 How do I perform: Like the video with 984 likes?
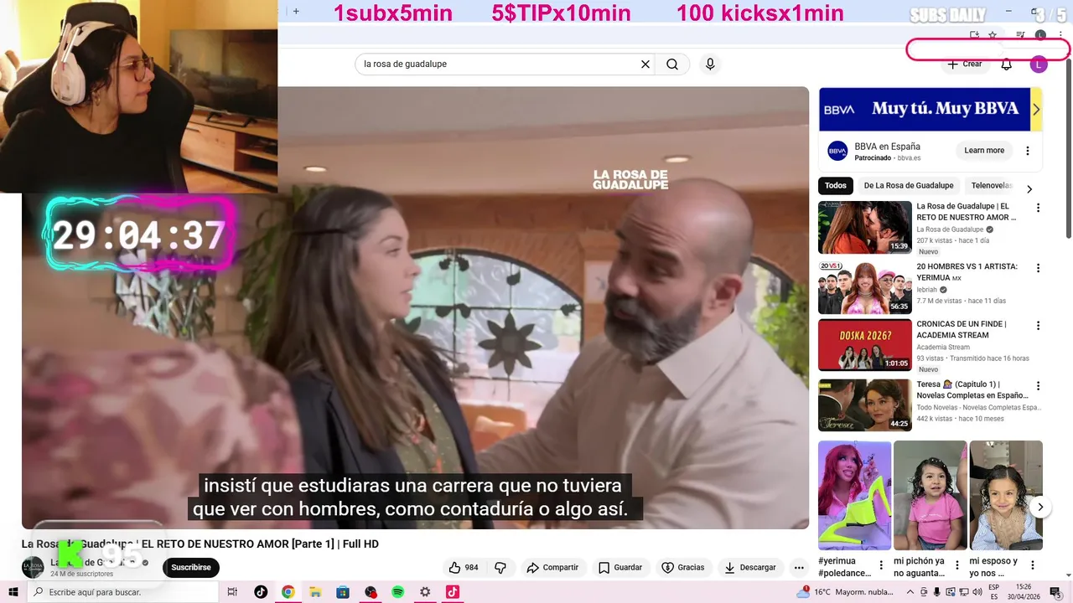pos(464,568)
